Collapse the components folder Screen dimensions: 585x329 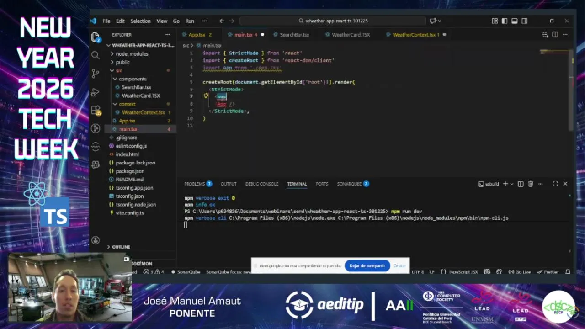(133, 79)
